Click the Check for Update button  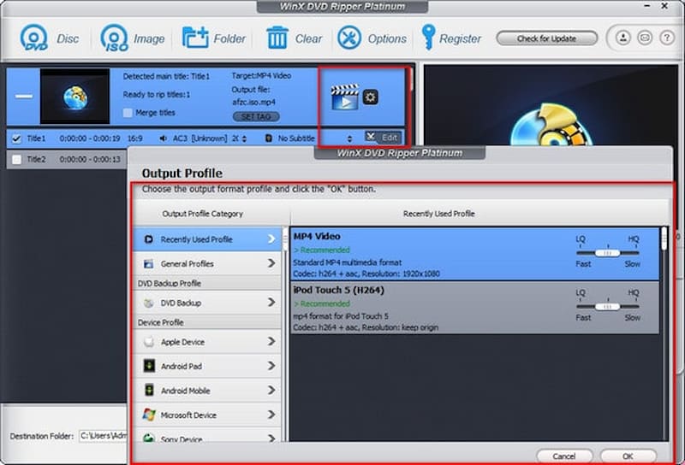[x=546, y=38]
